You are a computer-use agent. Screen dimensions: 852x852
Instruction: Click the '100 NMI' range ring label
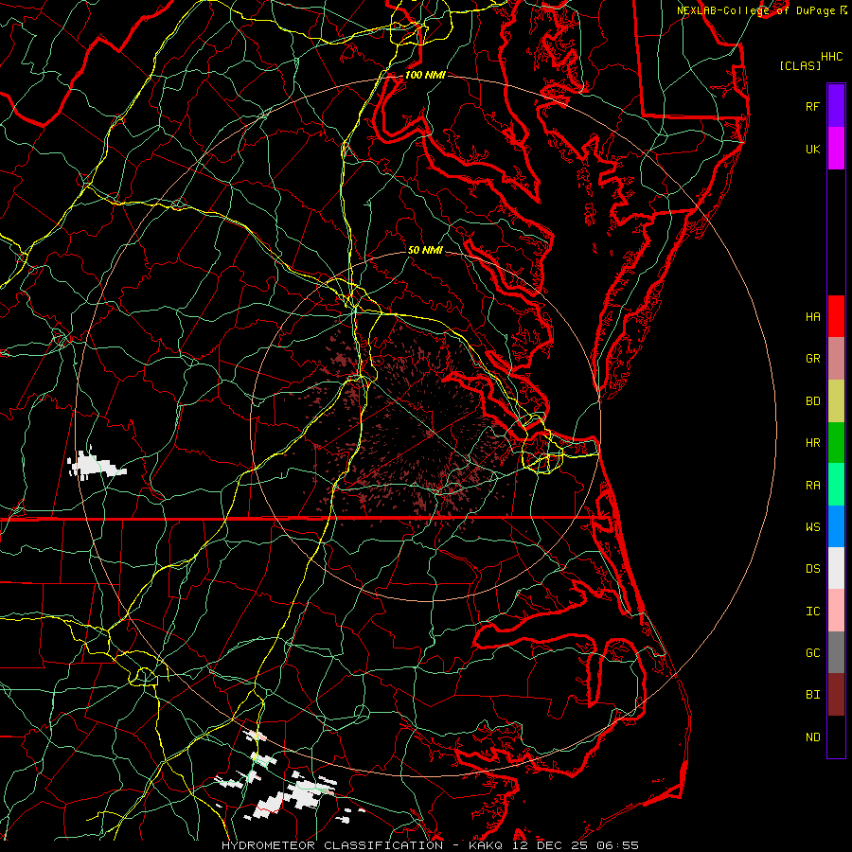pos(425,75)
